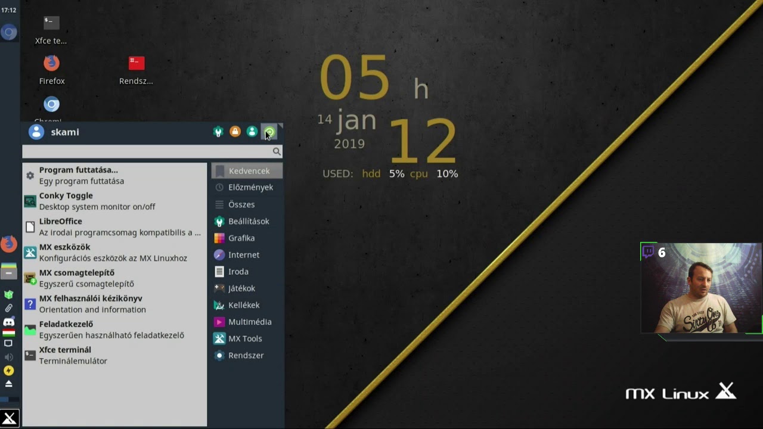This screenshot has height=429, width=763.
Task: Open settings manager wrench icon in menu header
Action: [218, 132]
